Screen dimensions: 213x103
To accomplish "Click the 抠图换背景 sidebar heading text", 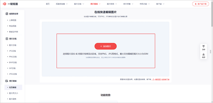I will pyautogui.click(x=14, y=14).
